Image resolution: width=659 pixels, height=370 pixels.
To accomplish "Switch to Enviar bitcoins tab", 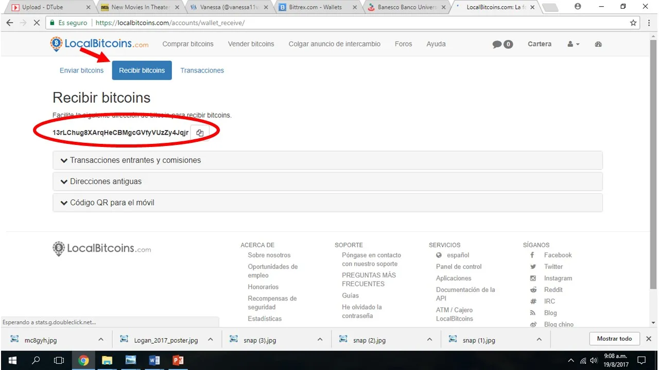I will [81, 70].
